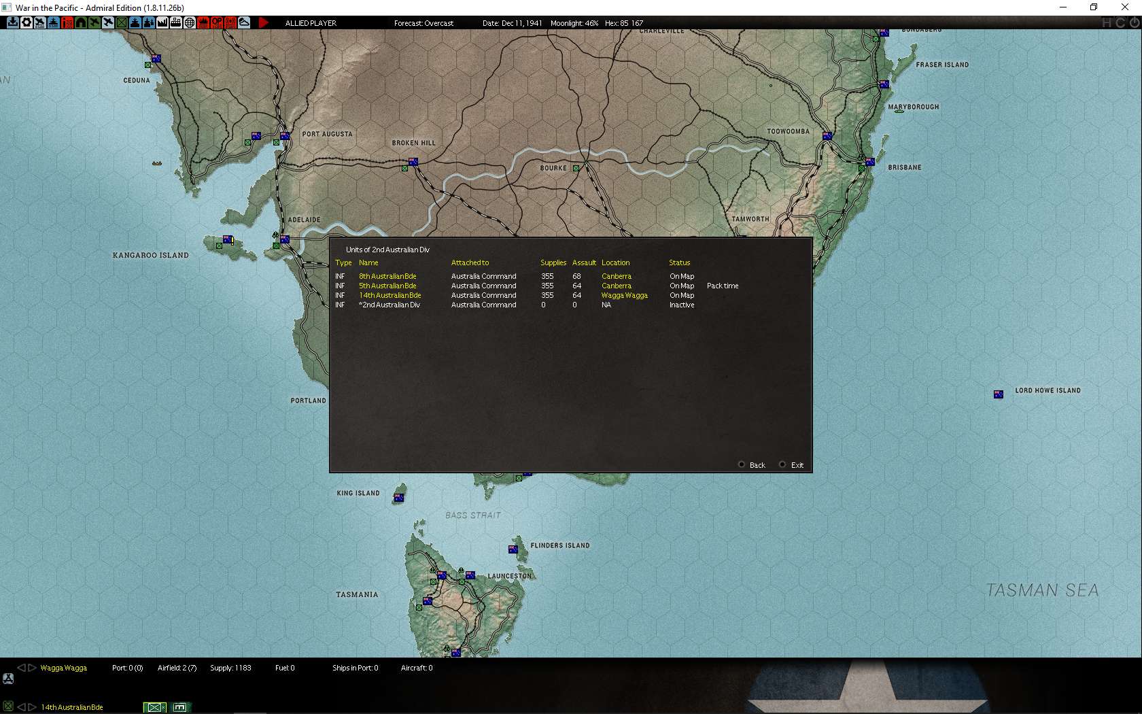Image resolution: width=1142 pixels, height=714 pixels.
Task: Click the H icon in the top bar
Action: [1107, 22]
